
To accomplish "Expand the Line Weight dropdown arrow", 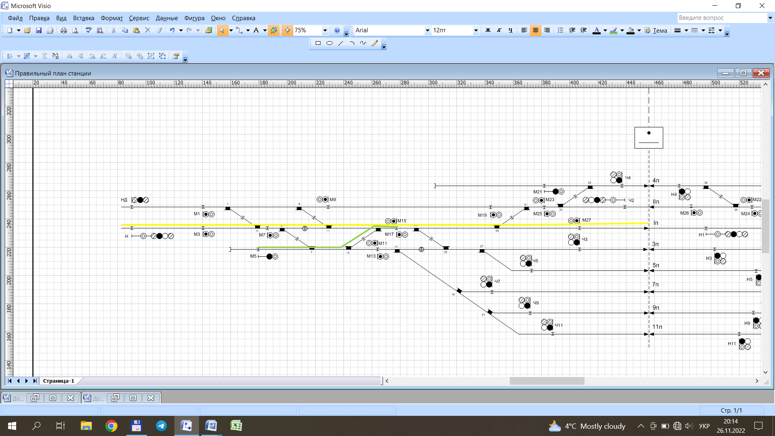I will (x=686, y=30).
